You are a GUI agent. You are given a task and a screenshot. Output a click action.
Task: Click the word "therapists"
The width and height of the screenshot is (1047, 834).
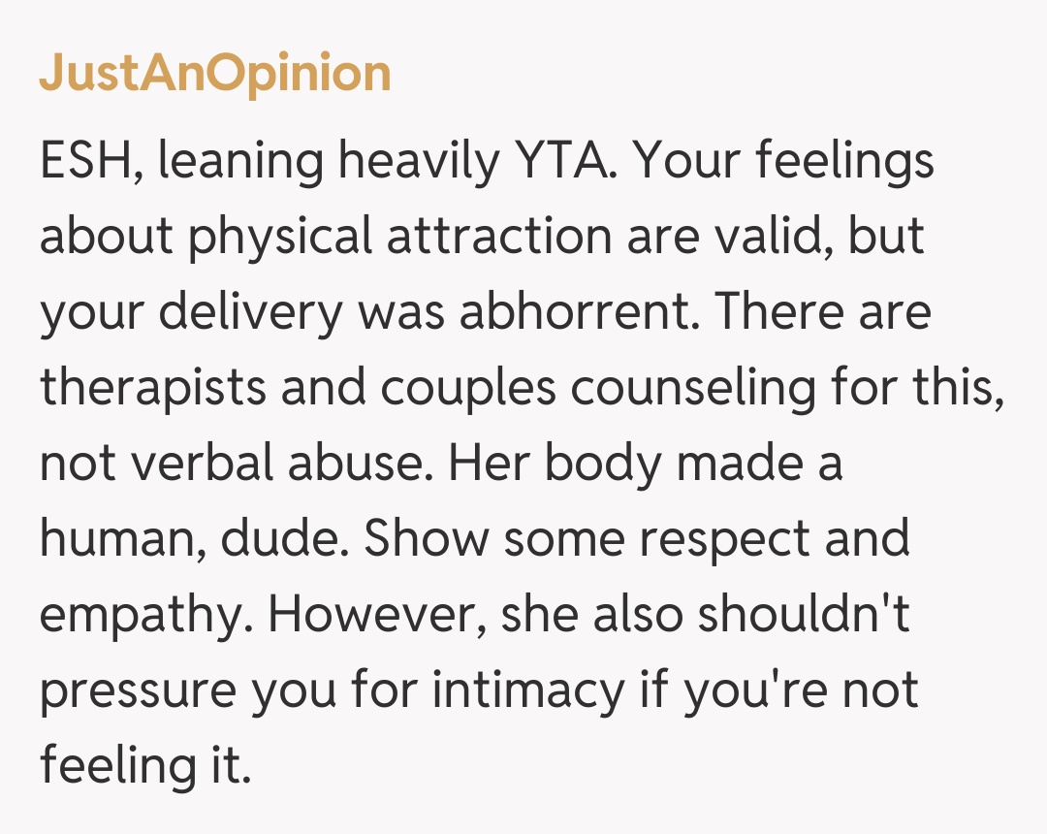[x=153, y=388]
